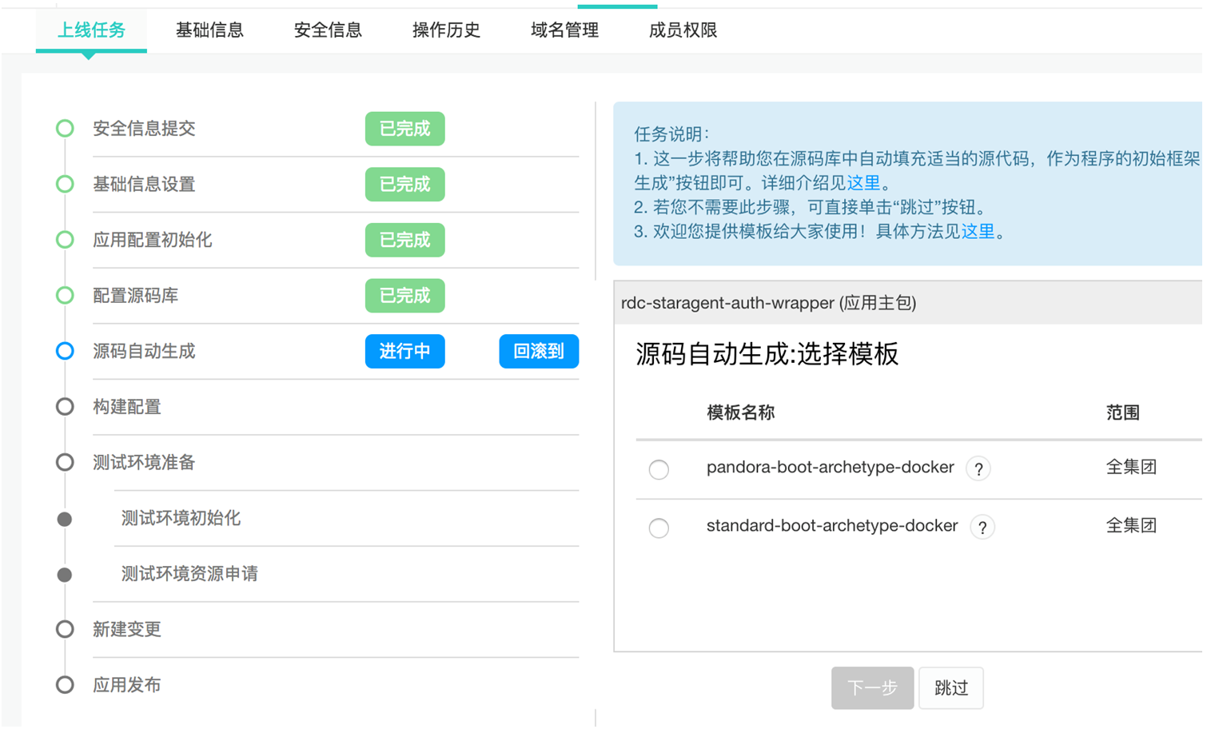Click 已完成 badge for 应用配置初始化
Image resolution: width=1219 pixels, height=733 pixels.
click(404, 241)
